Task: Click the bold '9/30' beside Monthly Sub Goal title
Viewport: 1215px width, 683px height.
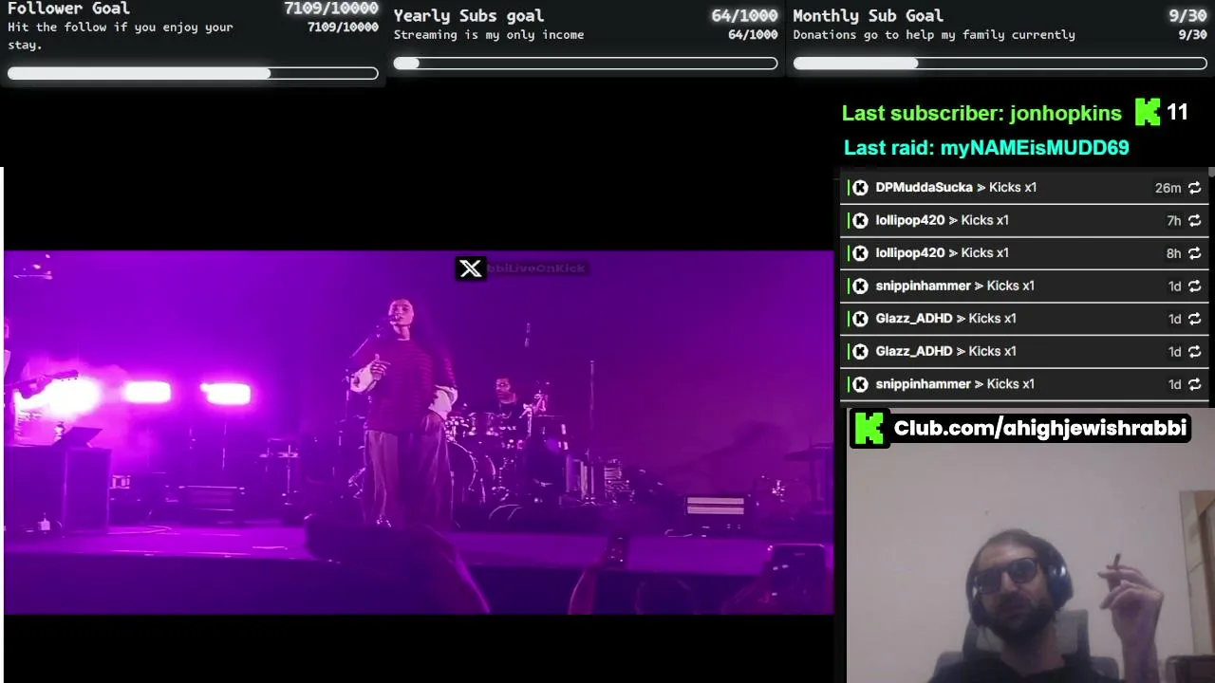Action: coord(1187,16)
